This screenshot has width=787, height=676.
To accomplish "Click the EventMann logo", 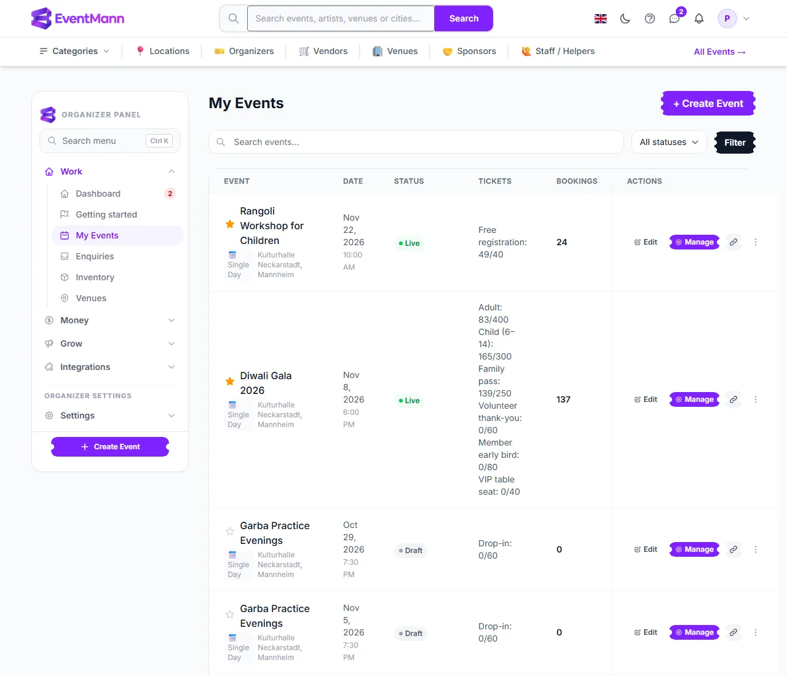I will coord(77,18).
